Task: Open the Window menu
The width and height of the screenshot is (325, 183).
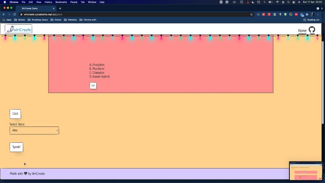Action: [92, 2]
